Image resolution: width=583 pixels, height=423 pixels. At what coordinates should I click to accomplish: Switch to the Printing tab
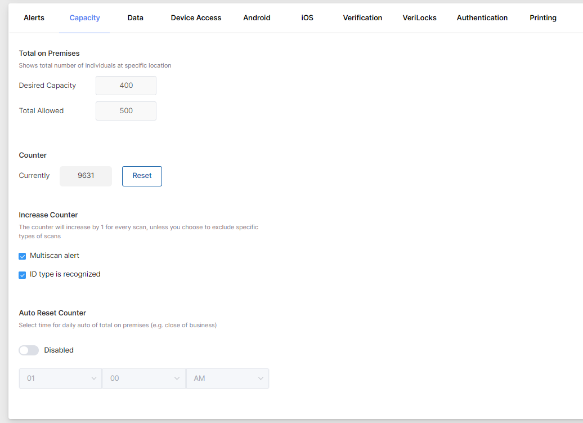[x=542, y=17]
